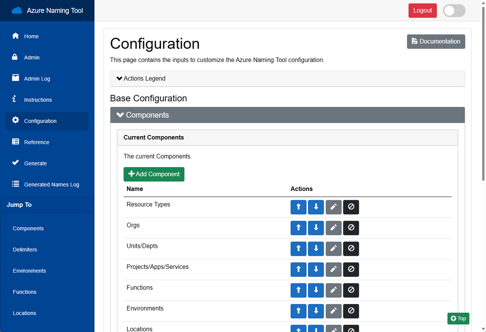This screenshot has width=486, height=332.
Task: Disable the Orgs component
Action: pyautogui.click(x=351, y=228)
